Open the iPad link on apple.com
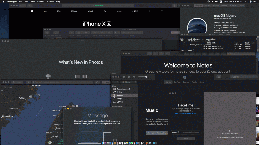 click(59, 11)
